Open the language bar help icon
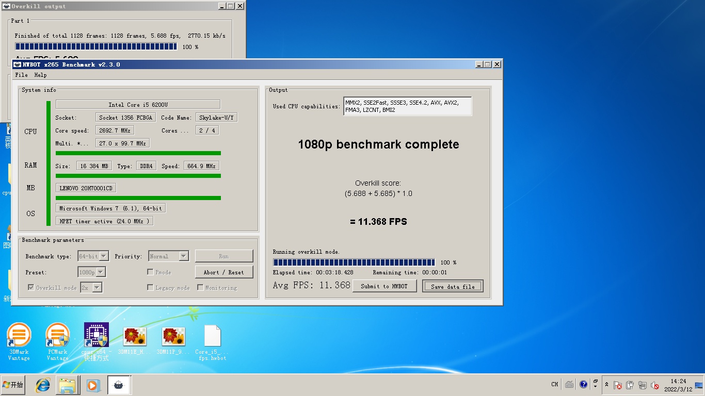The width and height of the screenshot is (705, 396). pos(584,384)
